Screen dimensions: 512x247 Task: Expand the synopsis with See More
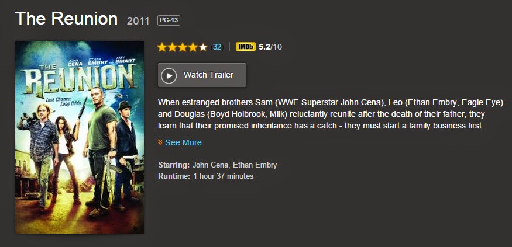click(183, 142)
